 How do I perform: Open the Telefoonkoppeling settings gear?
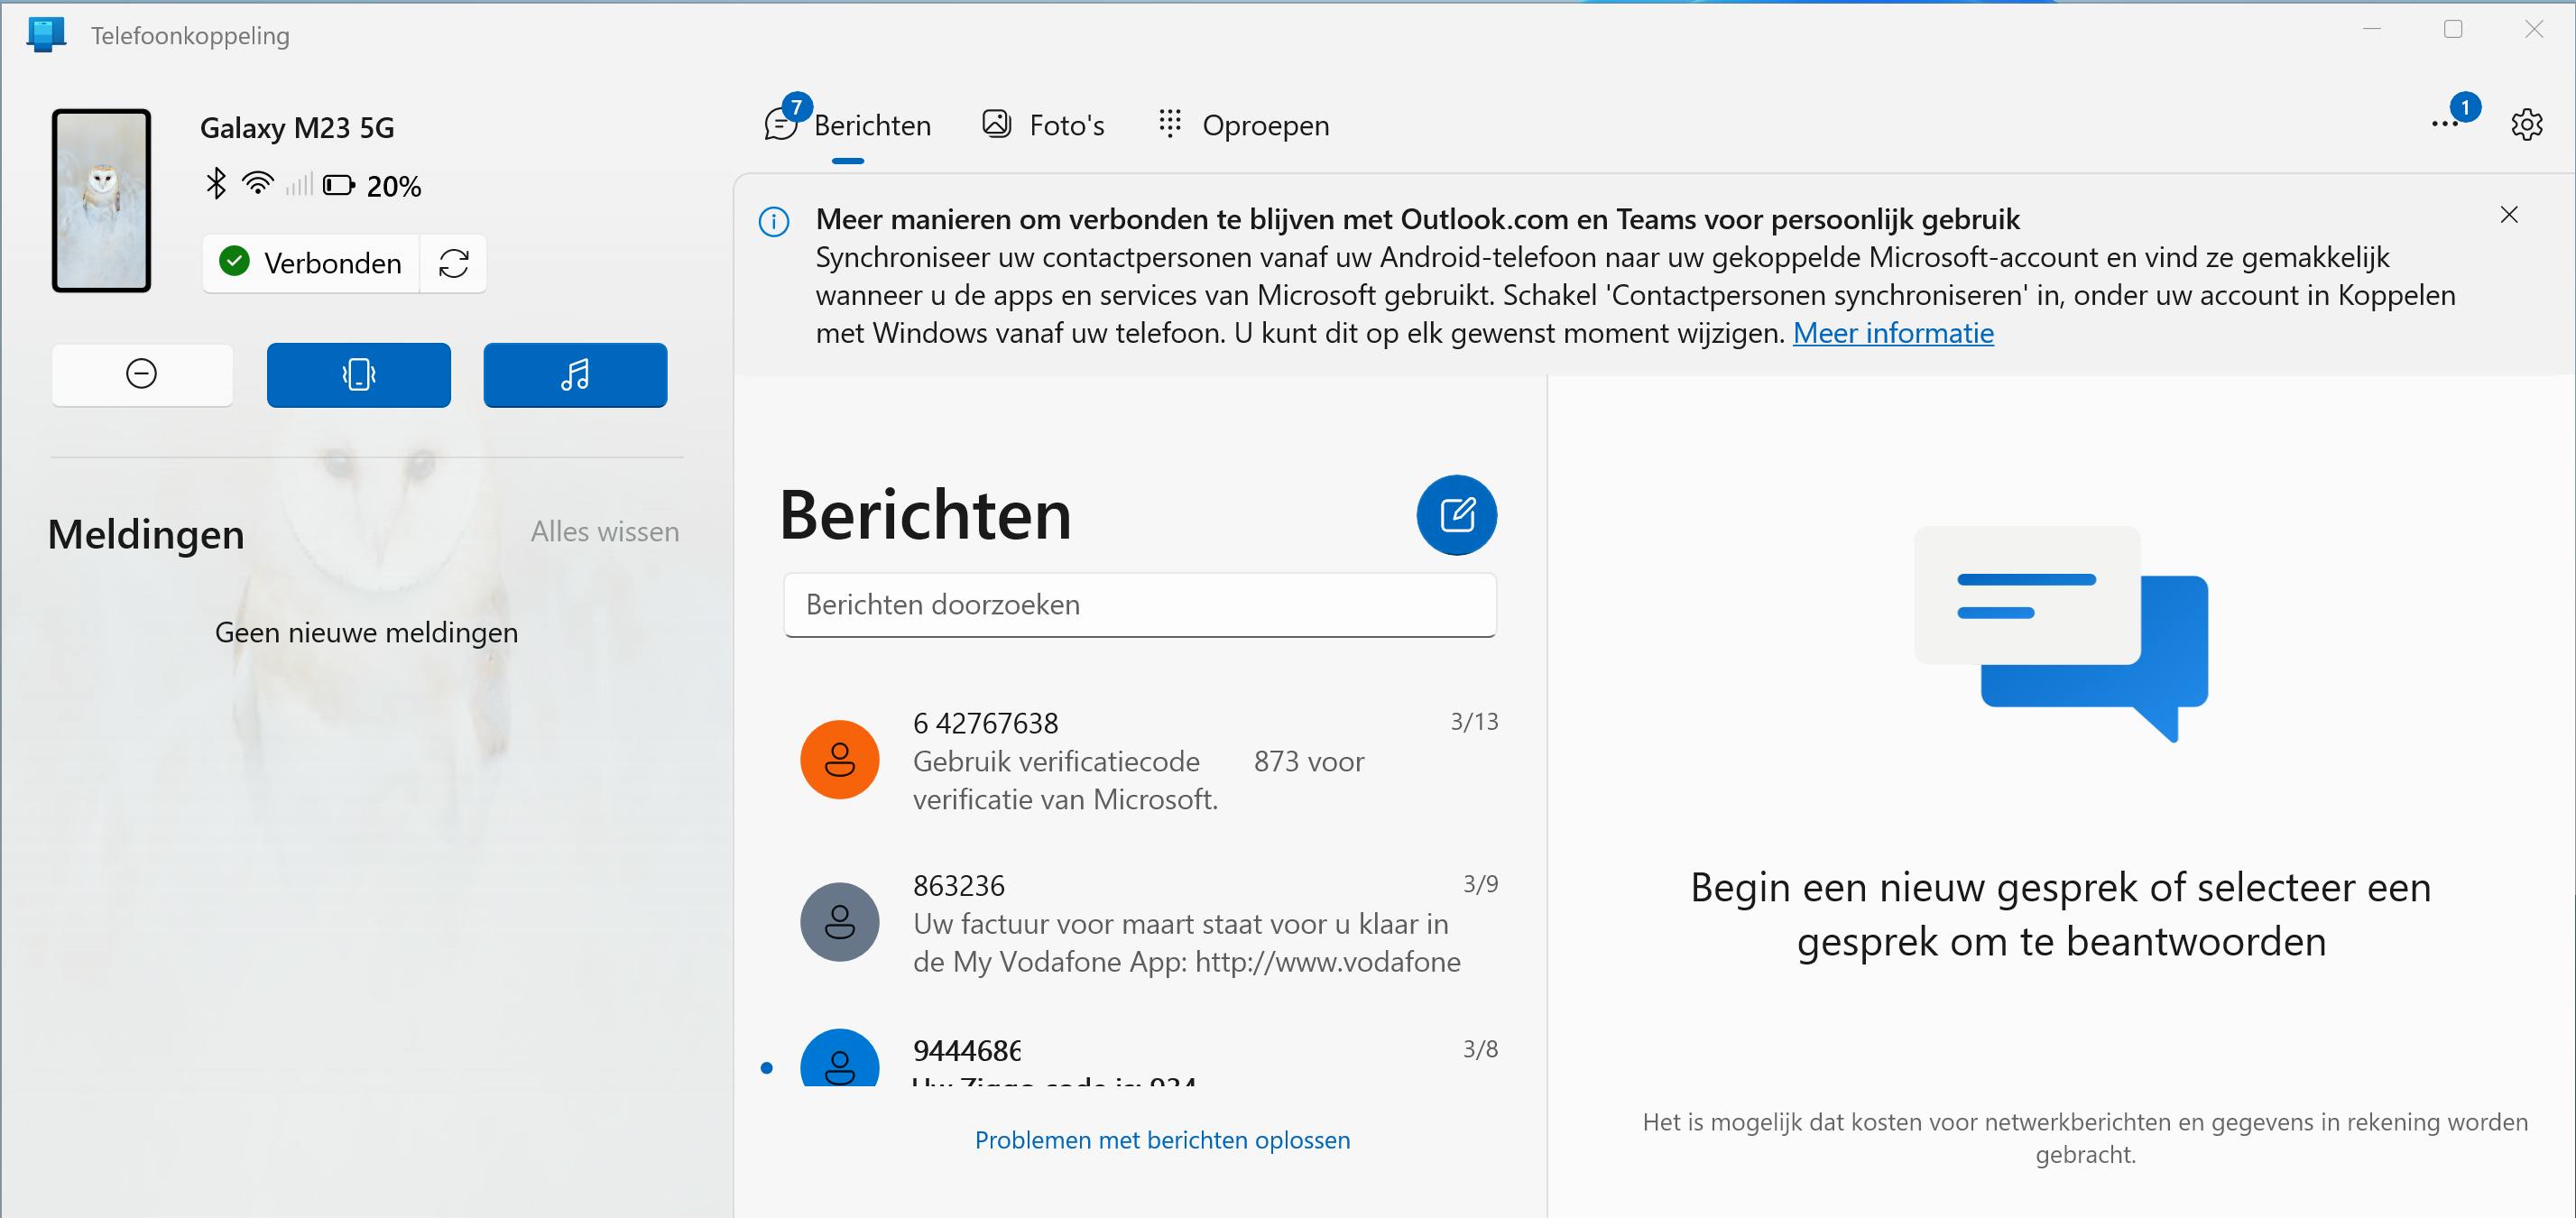(x=2527, y=124)
